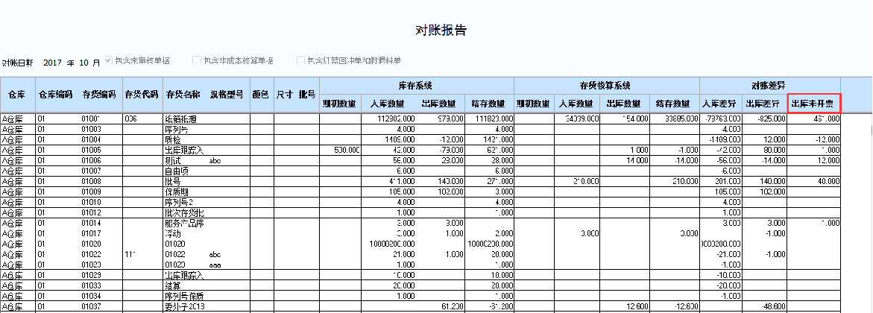Check the 包含红蓝回冲单和假退料单 option
Image resolution: width=873 pixels, height=313 pixels.
(301, 60)
